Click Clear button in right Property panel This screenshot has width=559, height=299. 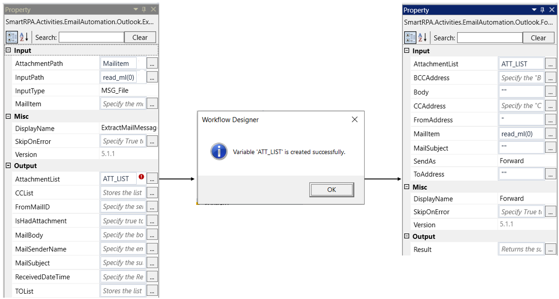click(538, 38)
